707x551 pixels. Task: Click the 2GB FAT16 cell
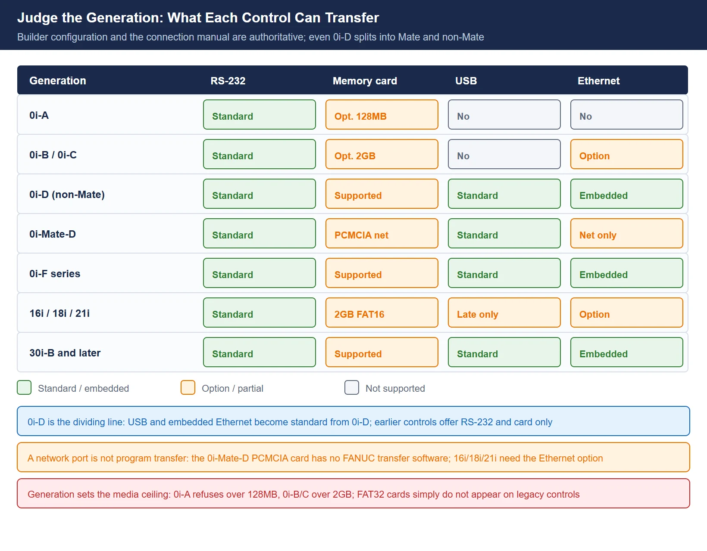(x=382, y=313)
